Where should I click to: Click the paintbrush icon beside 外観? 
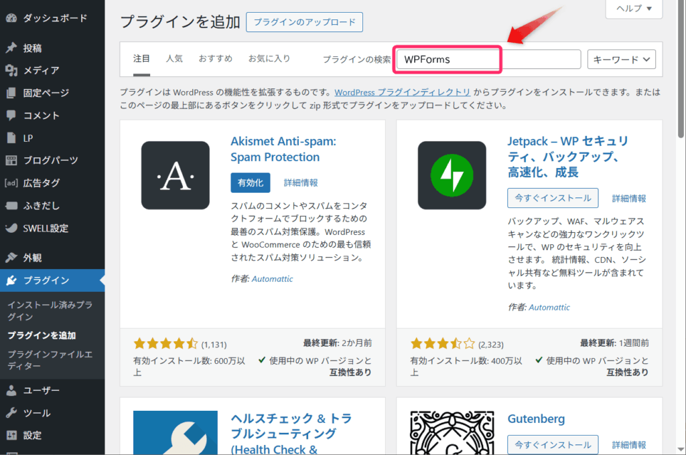(11, 258)
